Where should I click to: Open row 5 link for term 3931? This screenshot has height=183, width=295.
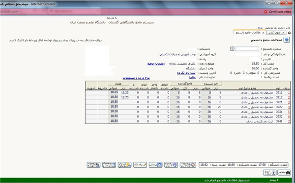point(289,112)
